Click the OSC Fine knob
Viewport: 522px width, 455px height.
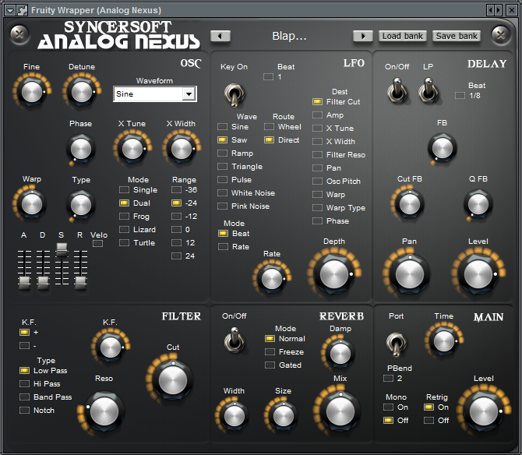32,91
